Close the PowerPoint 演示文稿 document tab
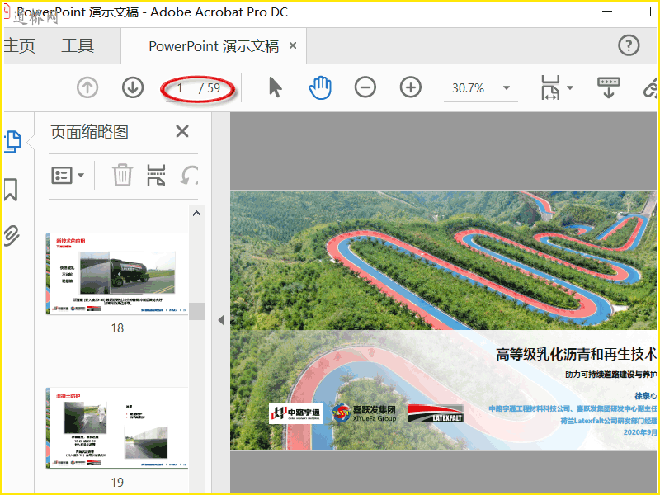Viewport: 660px width, 495px height. (x=293, y=45)
